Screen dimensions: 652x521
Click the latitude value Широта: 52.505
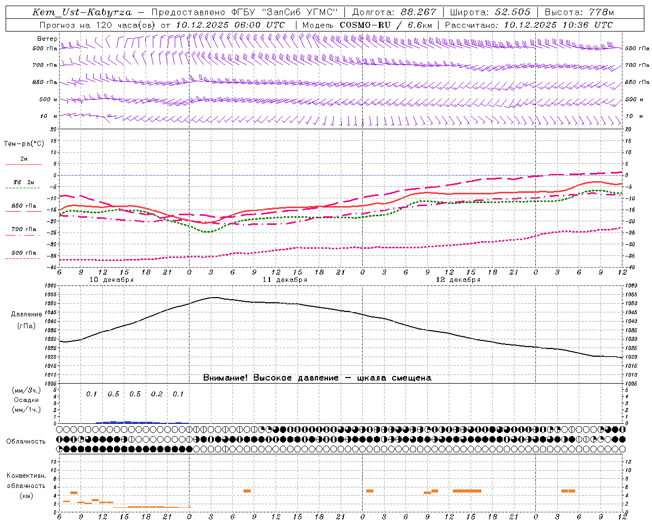[x=491, y=12]
